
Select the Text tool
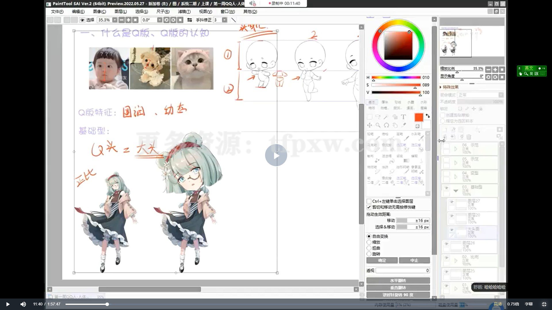tap(403, 117)
